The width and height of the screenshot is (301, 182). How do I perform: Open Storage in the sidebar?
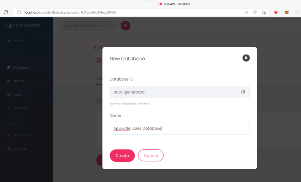pos(19,81)
